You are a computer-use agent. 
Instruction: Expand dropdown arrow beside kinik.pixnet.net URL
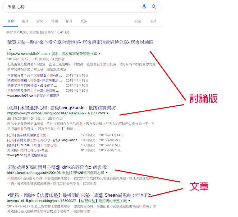106,173
